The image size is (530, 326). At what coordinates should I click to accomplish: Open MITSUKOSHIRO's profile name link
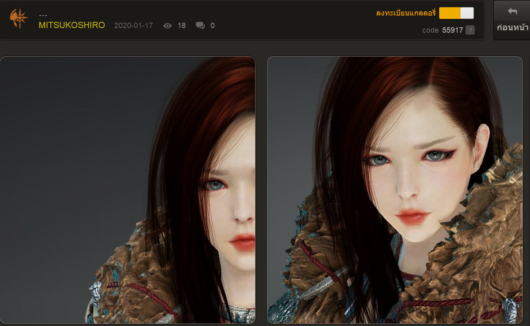coord(72,25)
